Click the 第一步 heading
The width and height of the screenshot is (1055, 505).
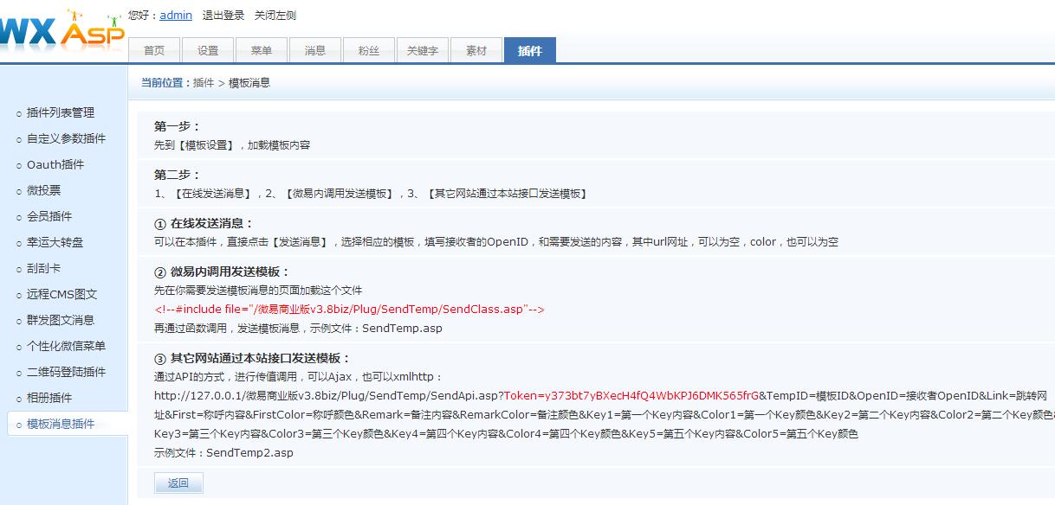point(178,126)
